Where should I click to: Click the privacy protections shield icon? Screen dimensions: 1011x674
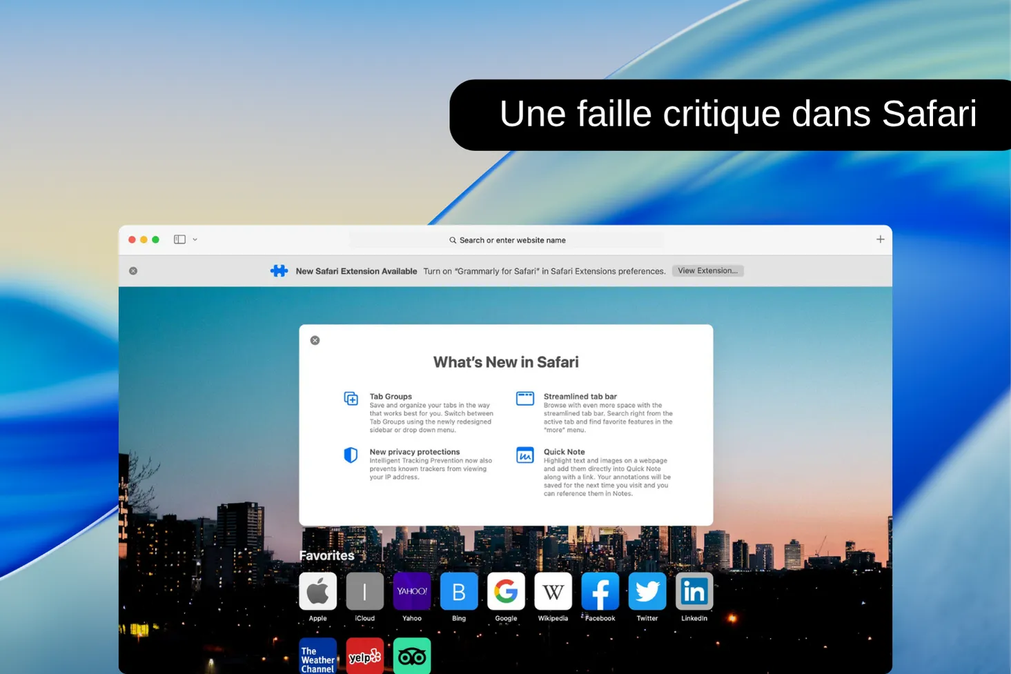click(351, 455)
